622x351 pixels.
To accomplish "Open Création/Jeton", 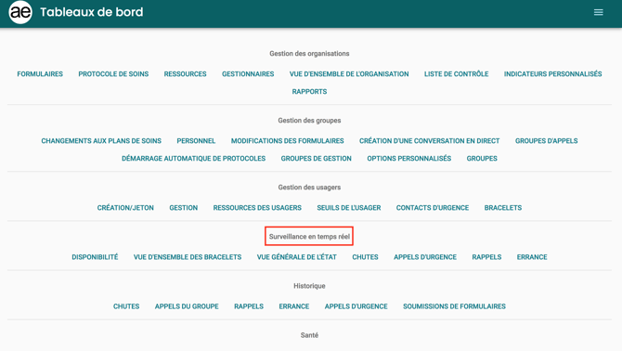I will [125, 208].
